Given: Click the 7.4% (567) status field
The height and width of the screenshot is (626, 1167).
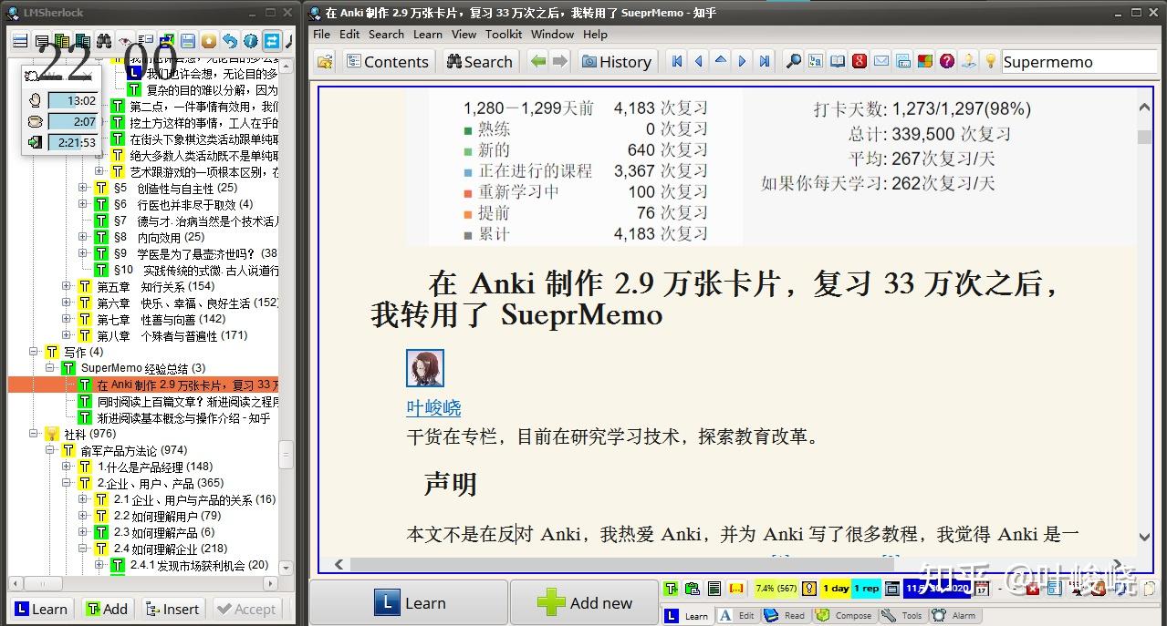Looking at the screenshot, I should coord(776,589).
